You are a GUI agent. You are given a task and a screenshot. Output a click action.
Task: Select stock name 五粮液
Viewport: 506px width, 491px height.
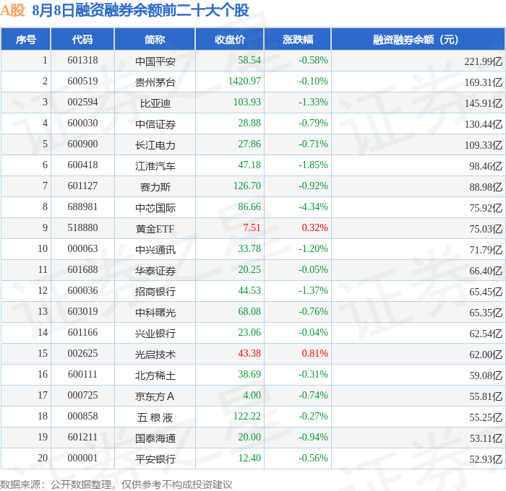coord(155,417)
